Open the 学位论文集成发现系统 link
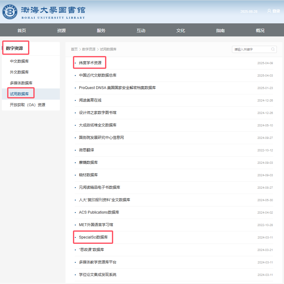Image resolution: width=284 pixels, height=284 pixels. [x=98, y=275]
